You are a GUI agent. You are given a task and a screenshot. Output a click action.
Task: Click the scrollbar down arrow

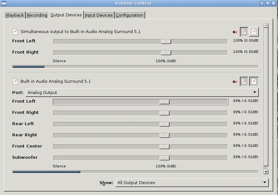coord(265,172)
